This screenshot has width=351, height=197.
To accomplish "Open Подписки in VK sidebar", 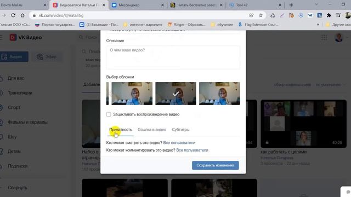I will point(18,166).
